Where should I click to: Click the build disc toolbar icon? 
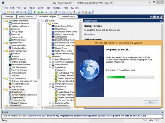[56, 12]
